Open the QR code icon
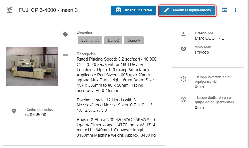The height and width of the screenshot is (148, 249). point(224,10)
